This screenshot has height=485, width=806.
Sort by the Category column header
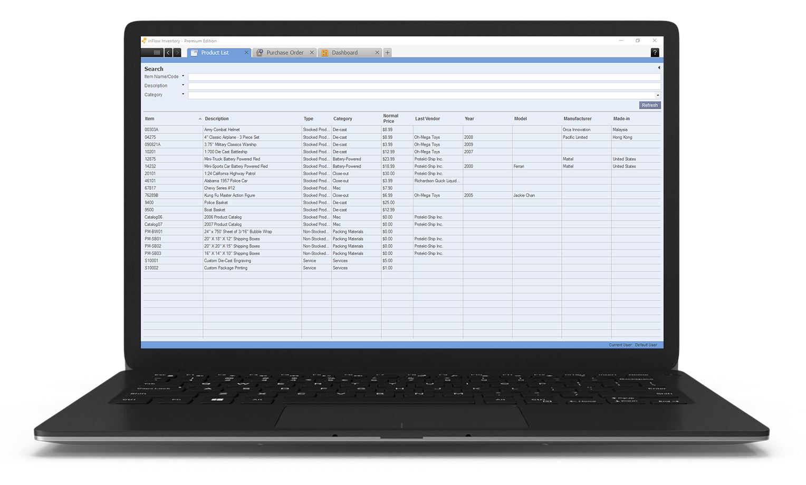(356, 119)
